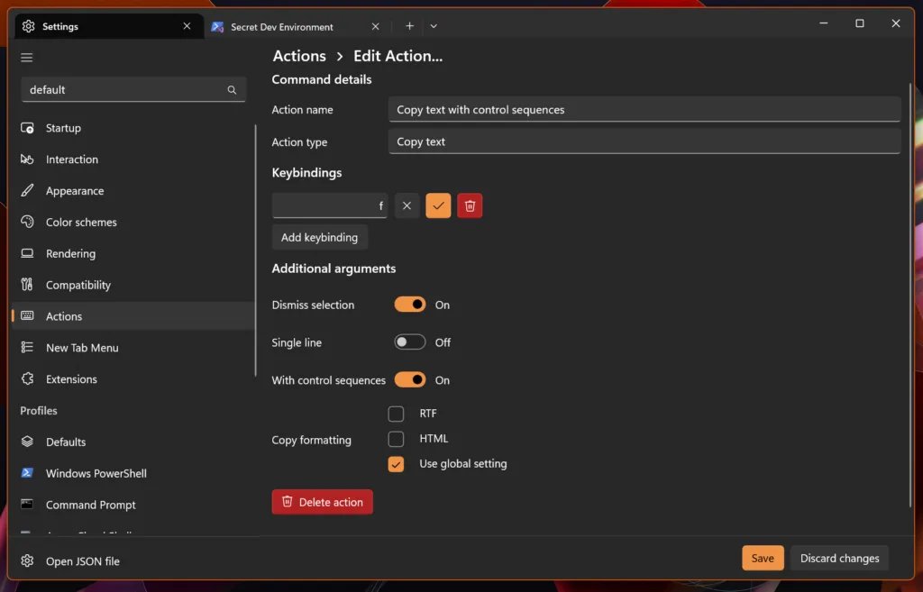The height and width of the screenshot is (592, 923).
Task: Collapse the navigation pane with the hamburger icon
Action: [26, 57]
